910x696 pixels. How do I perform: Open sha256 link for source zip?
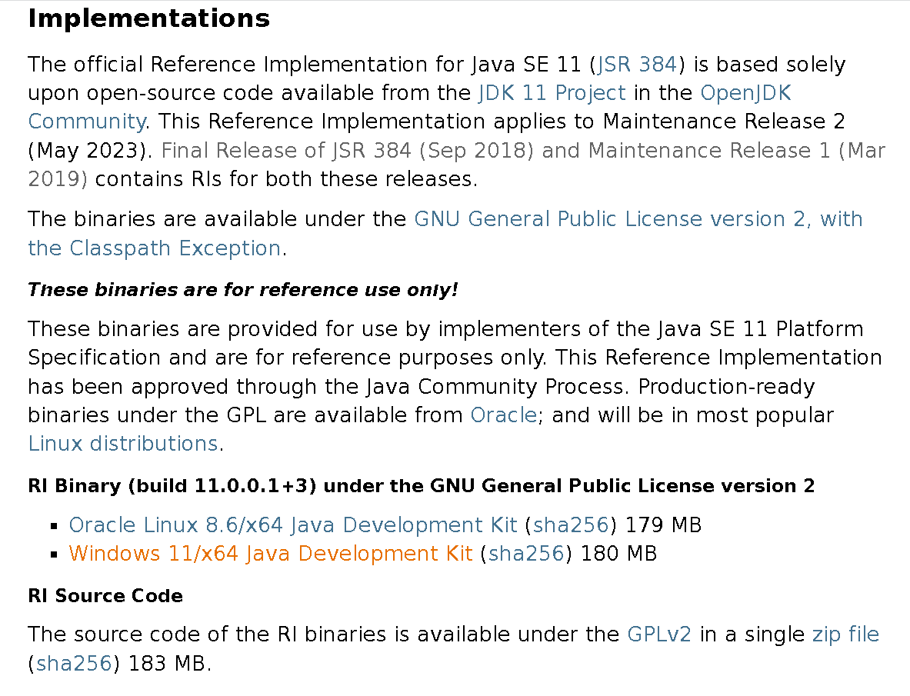[74, 663]
